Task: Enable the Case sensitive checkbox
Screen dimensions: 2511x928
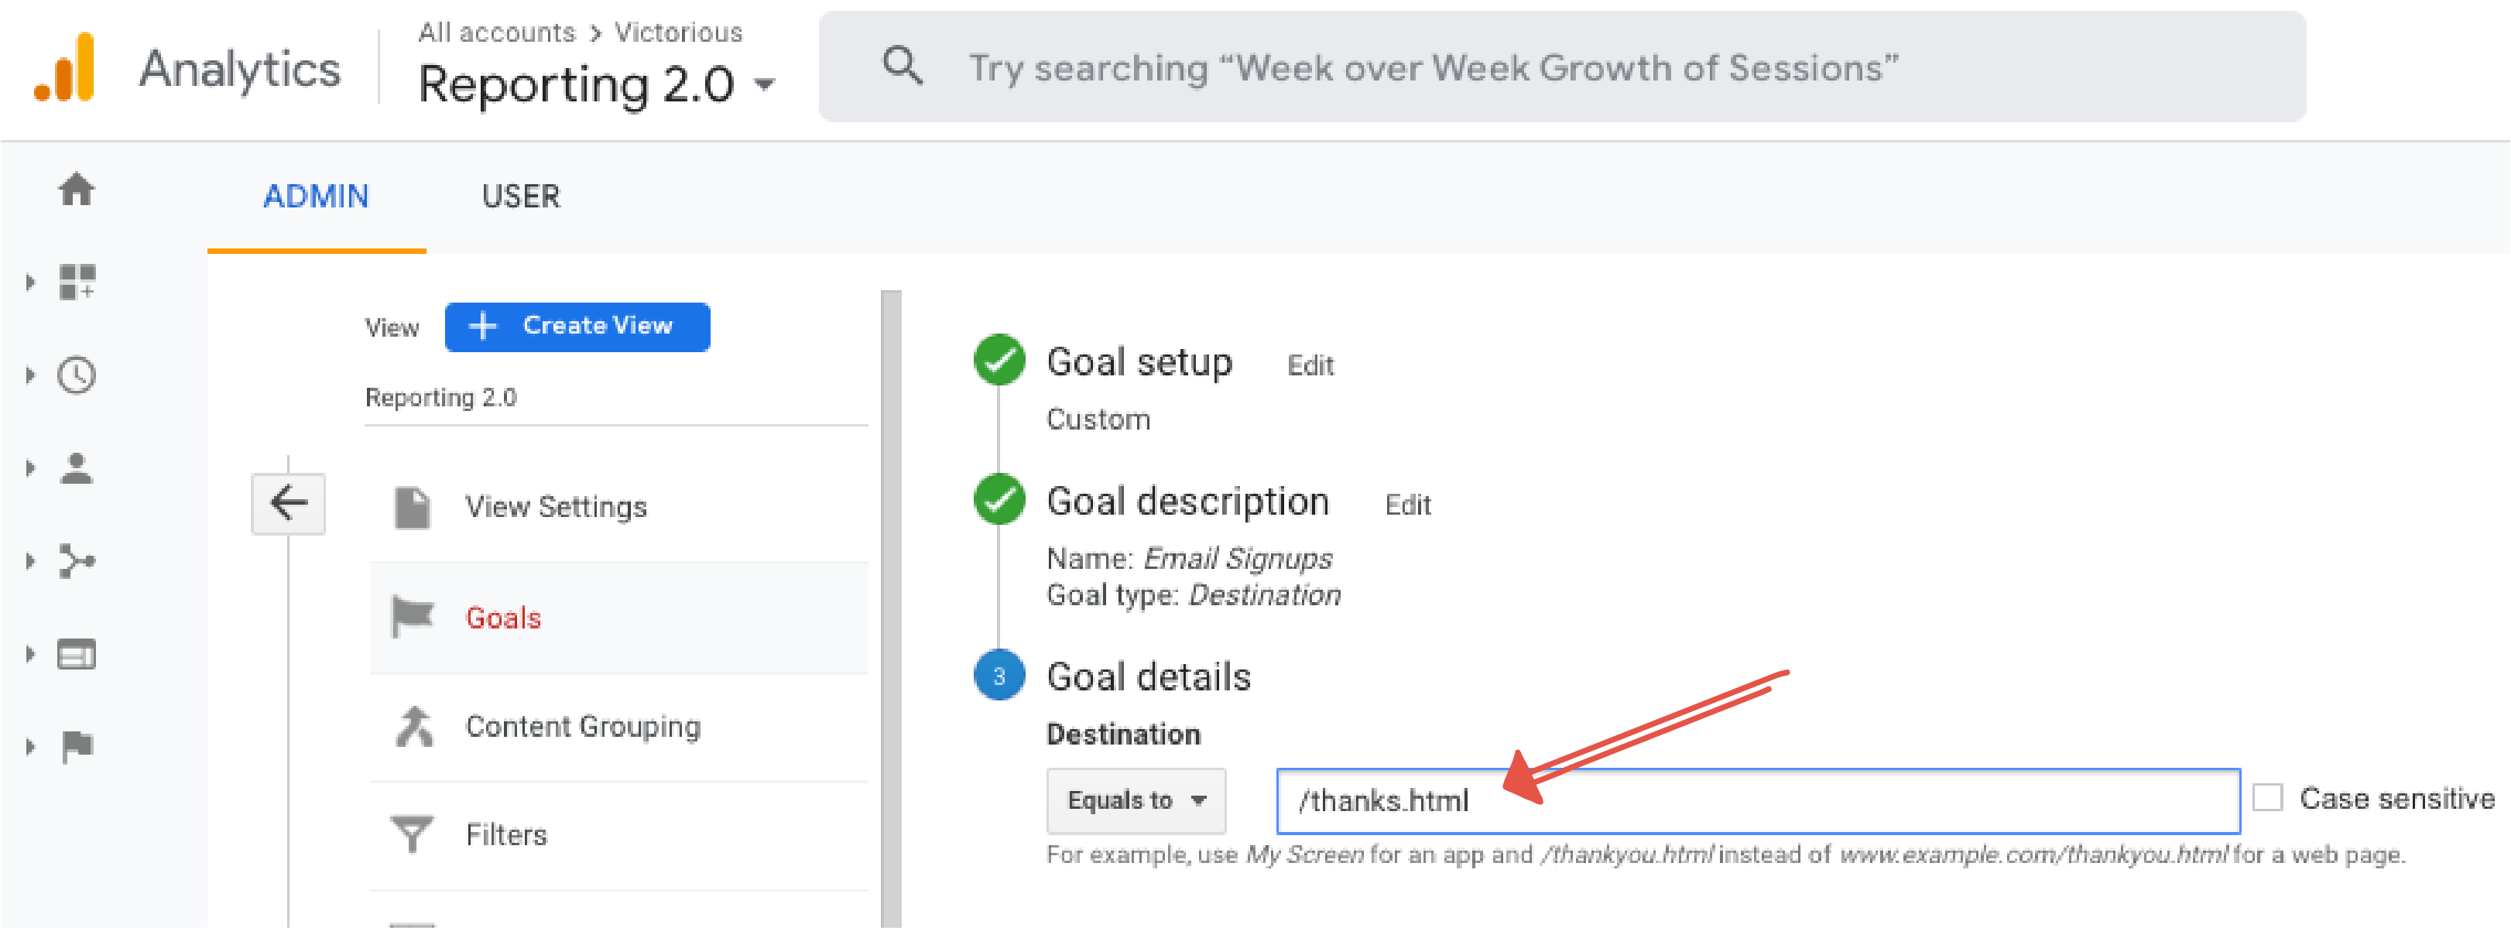Action: (2267, 797)
